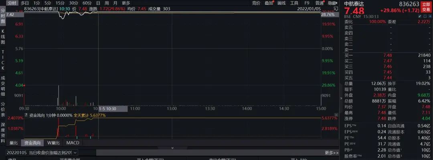
Task: Click the chart date 2022/01/05
Action: click(308, 9)
